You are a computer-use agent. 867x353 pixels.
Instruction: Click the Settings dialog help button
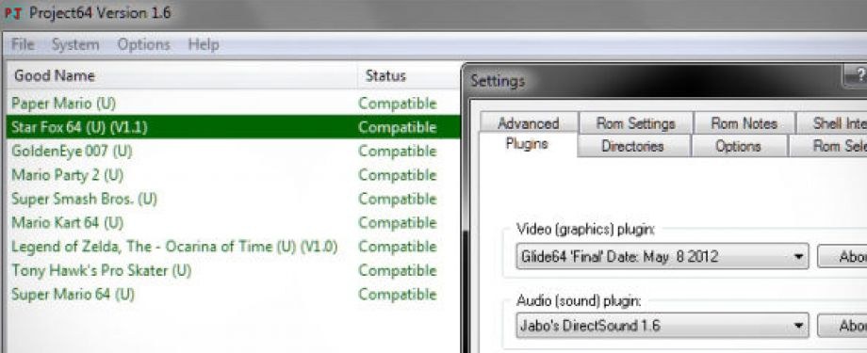856,75
